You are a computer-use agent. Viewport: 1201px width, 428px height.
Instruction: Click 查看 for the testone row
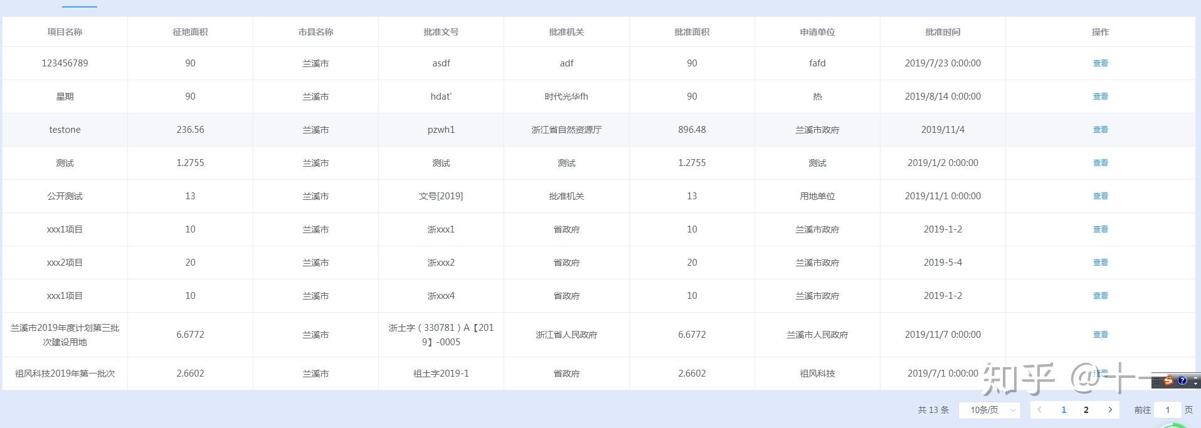(x=1101, y=130)
